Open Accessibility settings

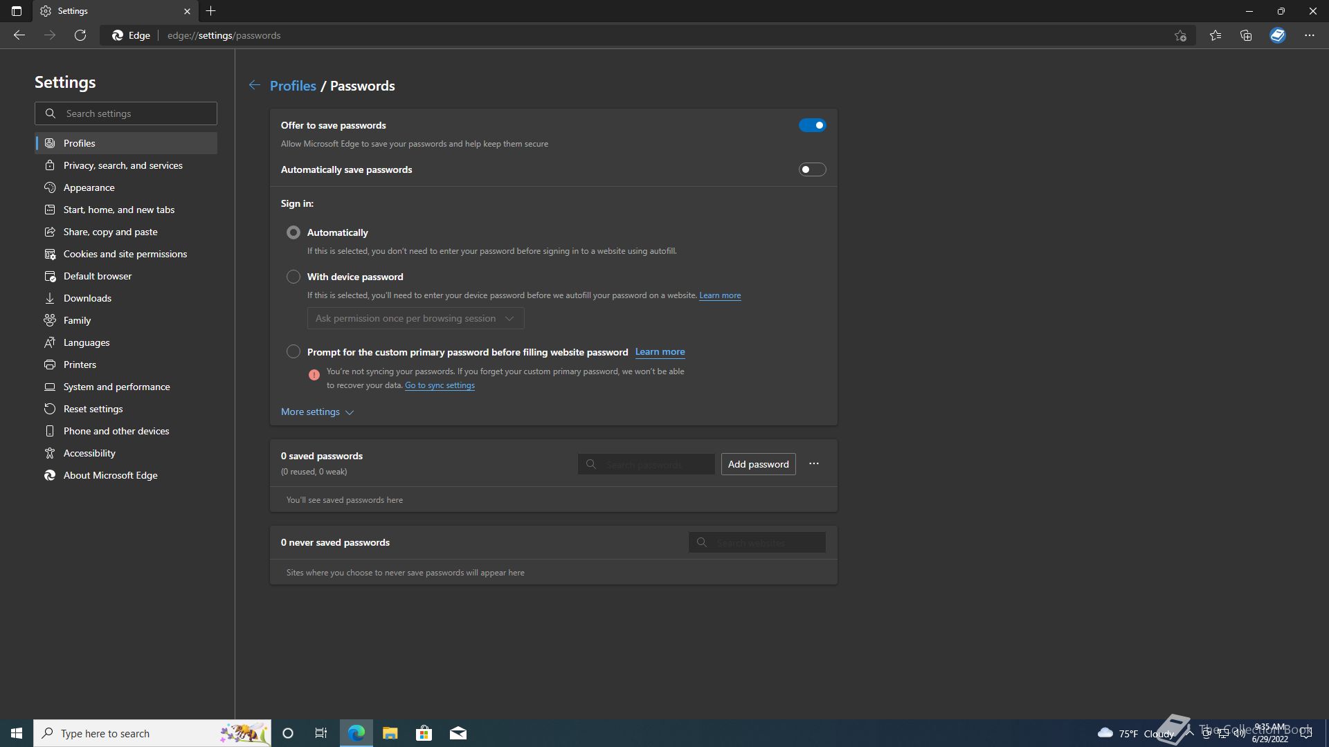126,453
